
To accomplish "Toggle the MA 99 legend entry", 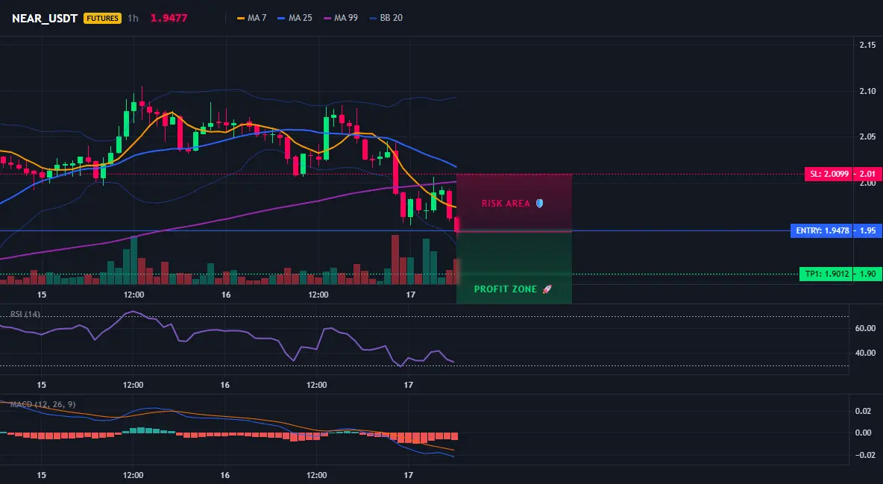I will tap(340, 18).
